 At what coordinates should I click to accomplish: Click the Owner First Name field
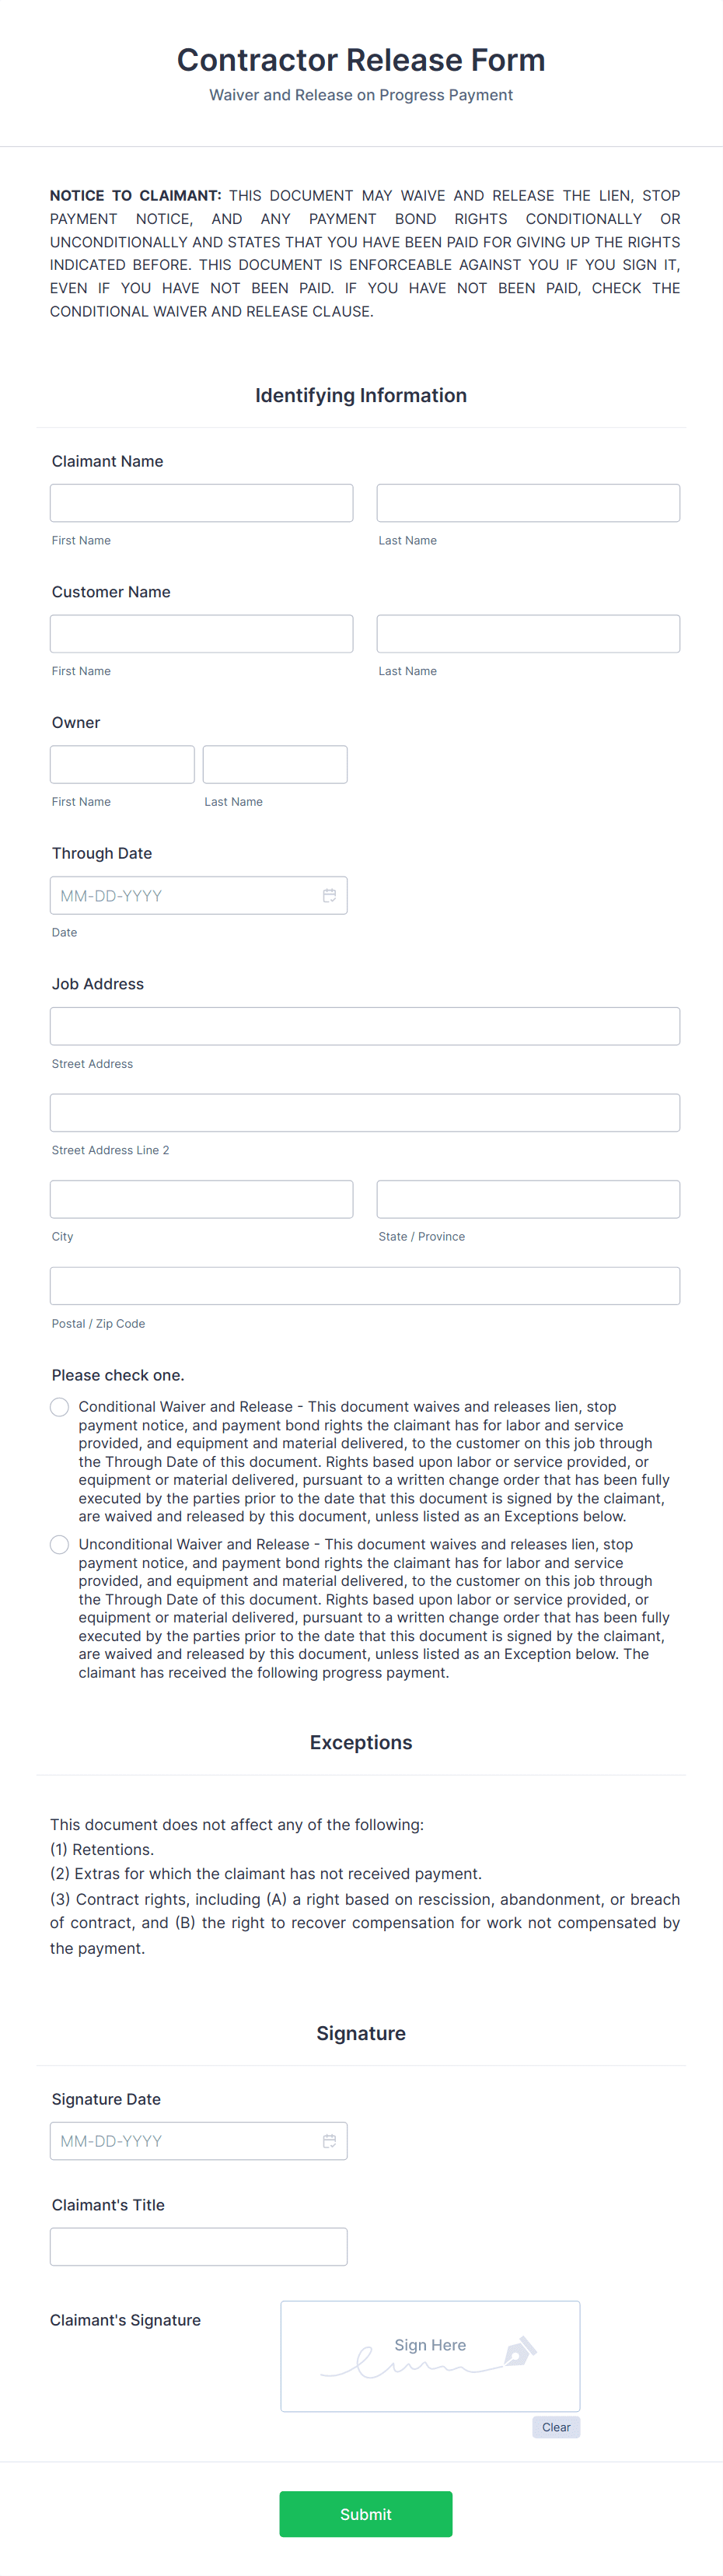(x=122, y=764)
